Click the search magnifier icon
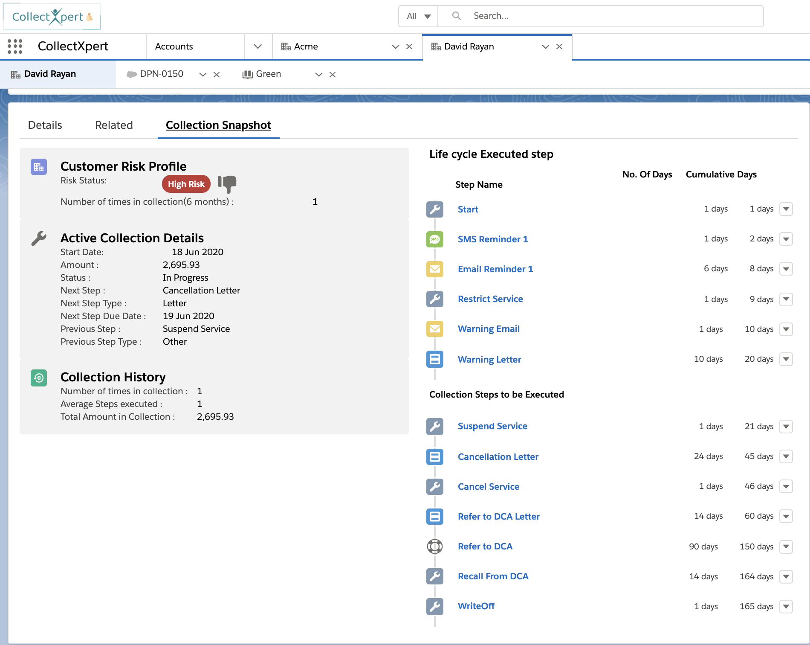 pyautogui.click(x=456, y=15)
